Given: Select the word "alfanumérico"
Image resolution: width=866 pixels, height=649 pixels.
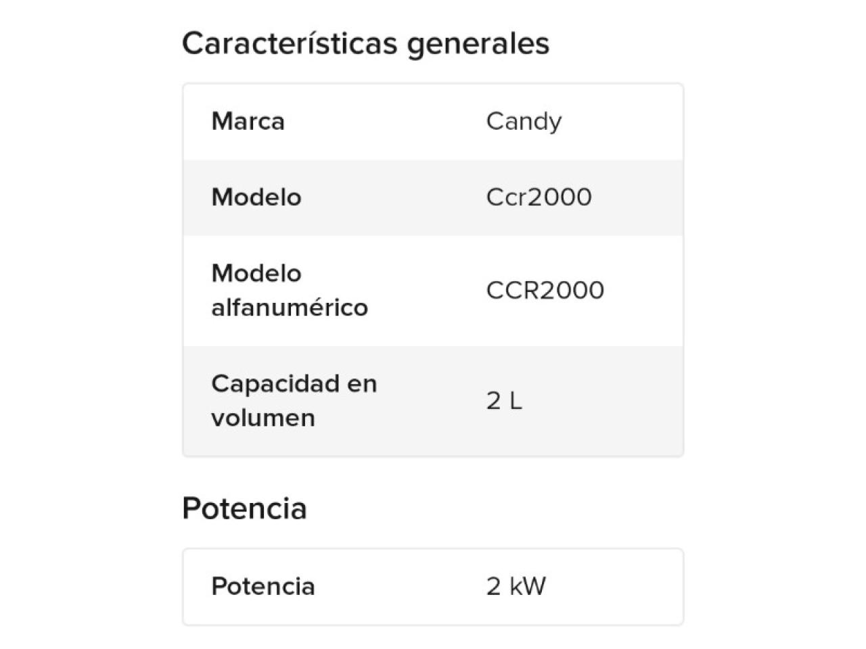Looking at the screenshot, I should [x=290, y=308].
